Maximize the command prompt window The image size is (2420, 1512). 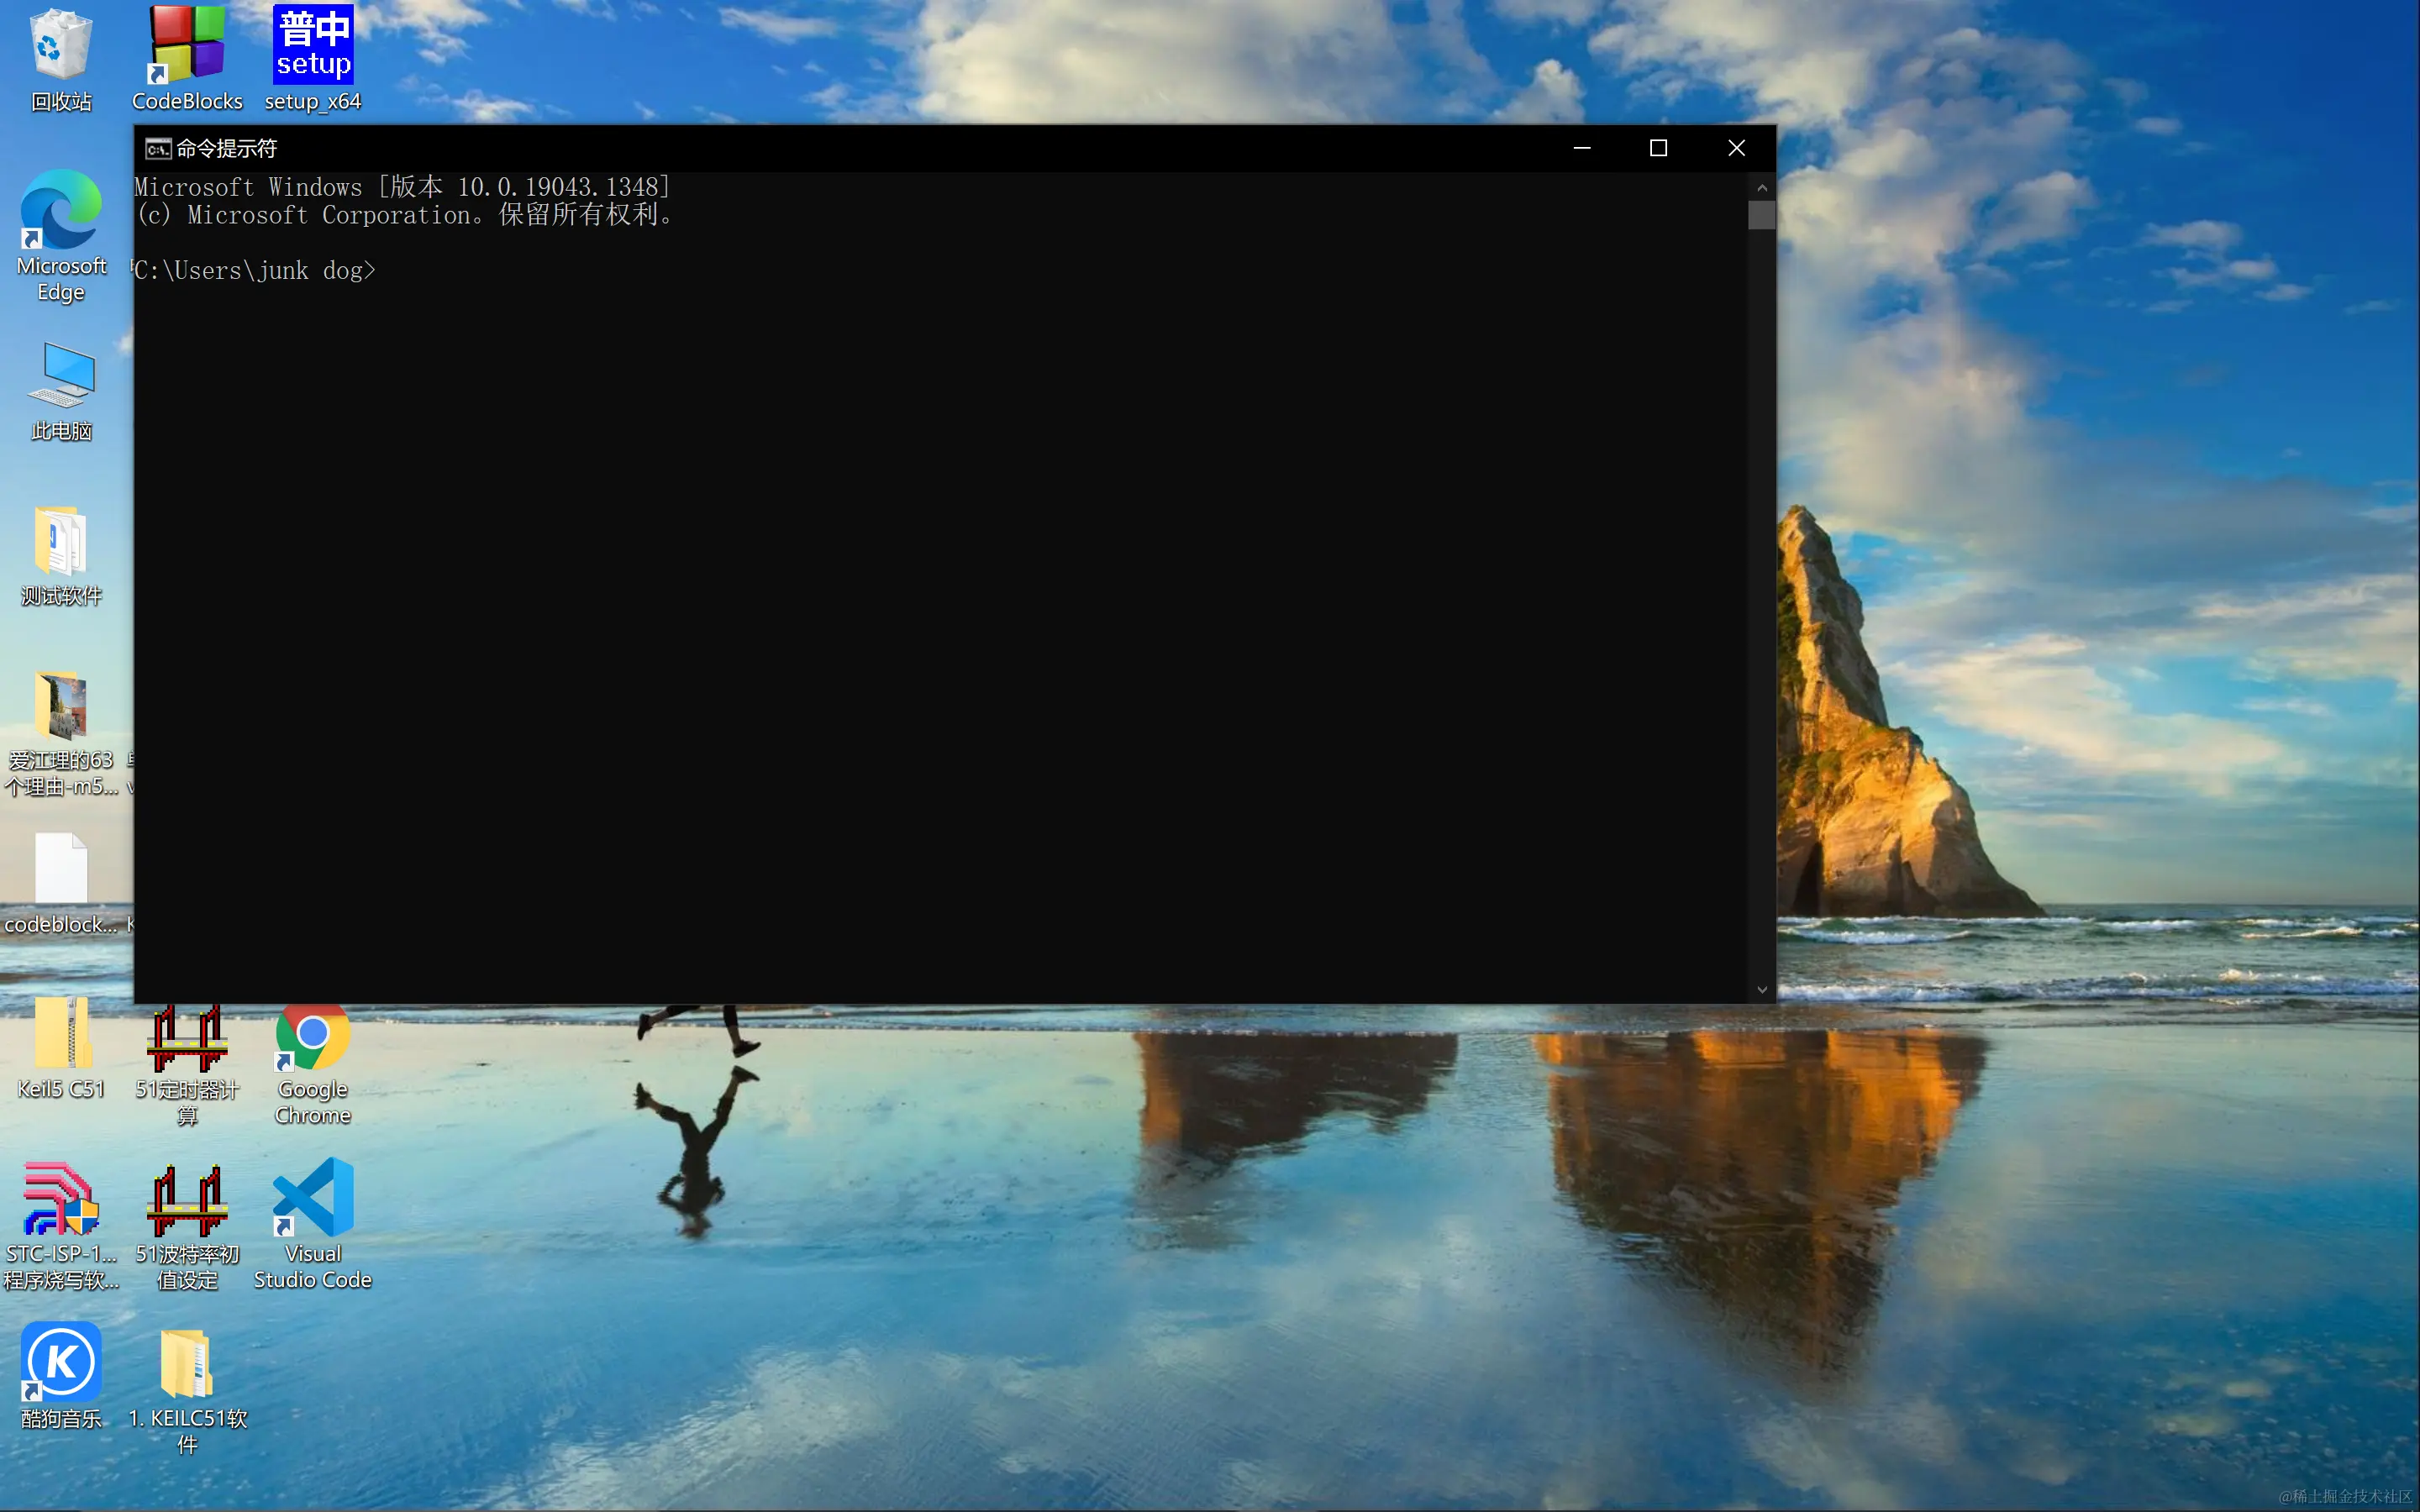(x=1658, y=148)
